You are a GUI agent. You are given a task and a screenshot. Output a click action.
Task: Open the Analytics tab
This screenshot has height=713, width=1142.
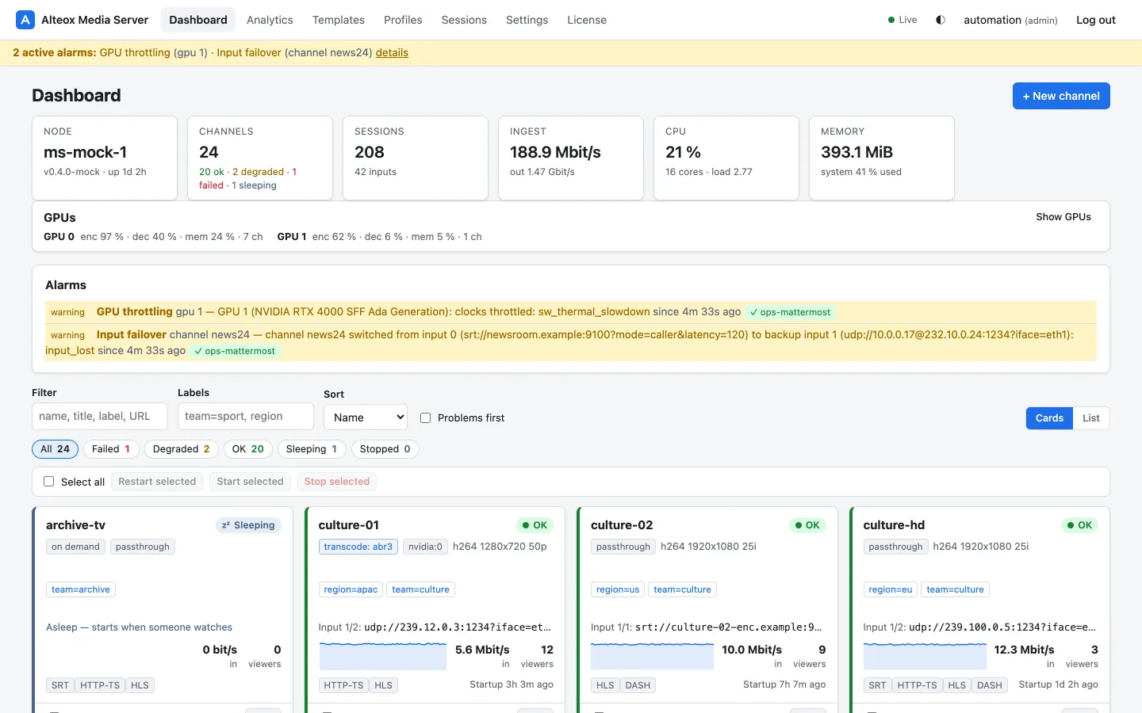(270, 20)
